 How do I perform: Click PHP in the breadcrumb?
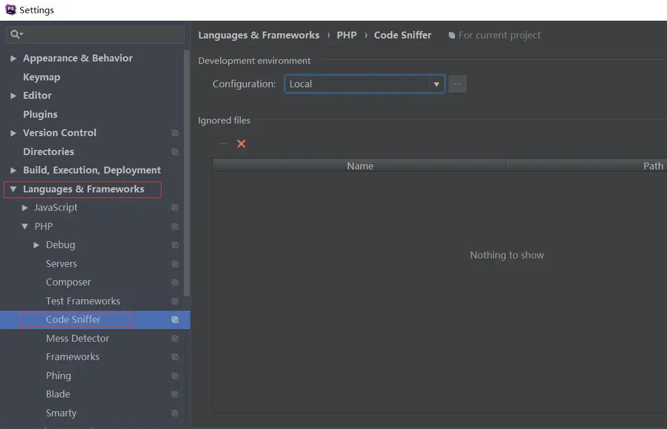click(x=346, y=35)
